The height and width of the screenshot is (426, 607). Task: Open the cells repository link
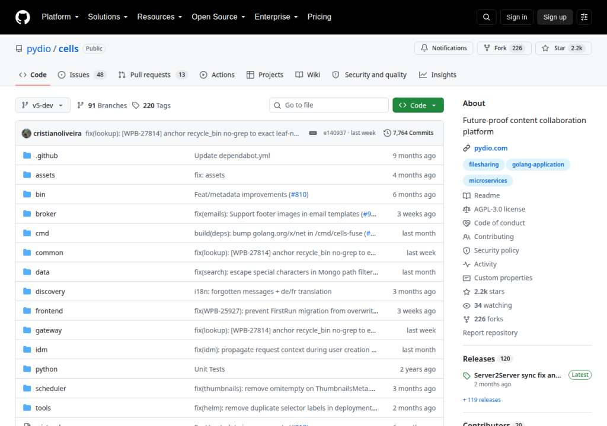[x=69, y=49]
